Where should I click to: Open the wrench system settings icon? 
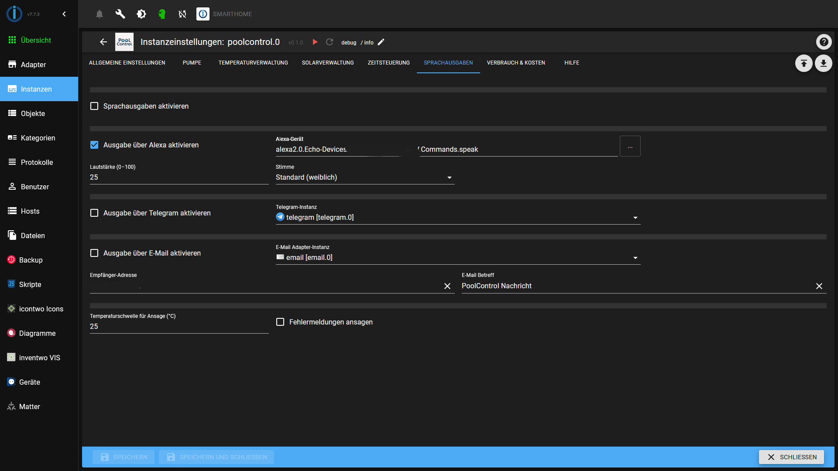pos(120,14)
